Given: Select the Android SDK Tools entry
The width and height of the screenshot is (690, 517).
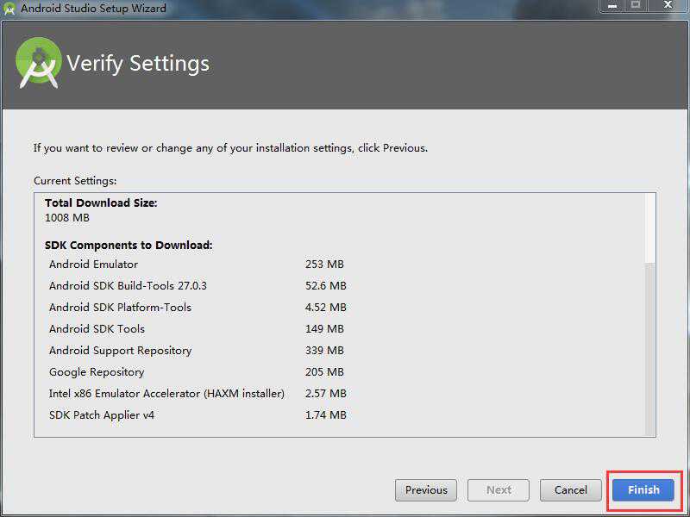Looking at the screenshot, I should click(x=97, y=329).
